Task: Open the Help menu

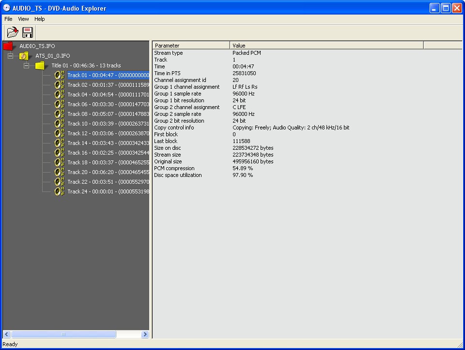Action: tap(39, 19)
